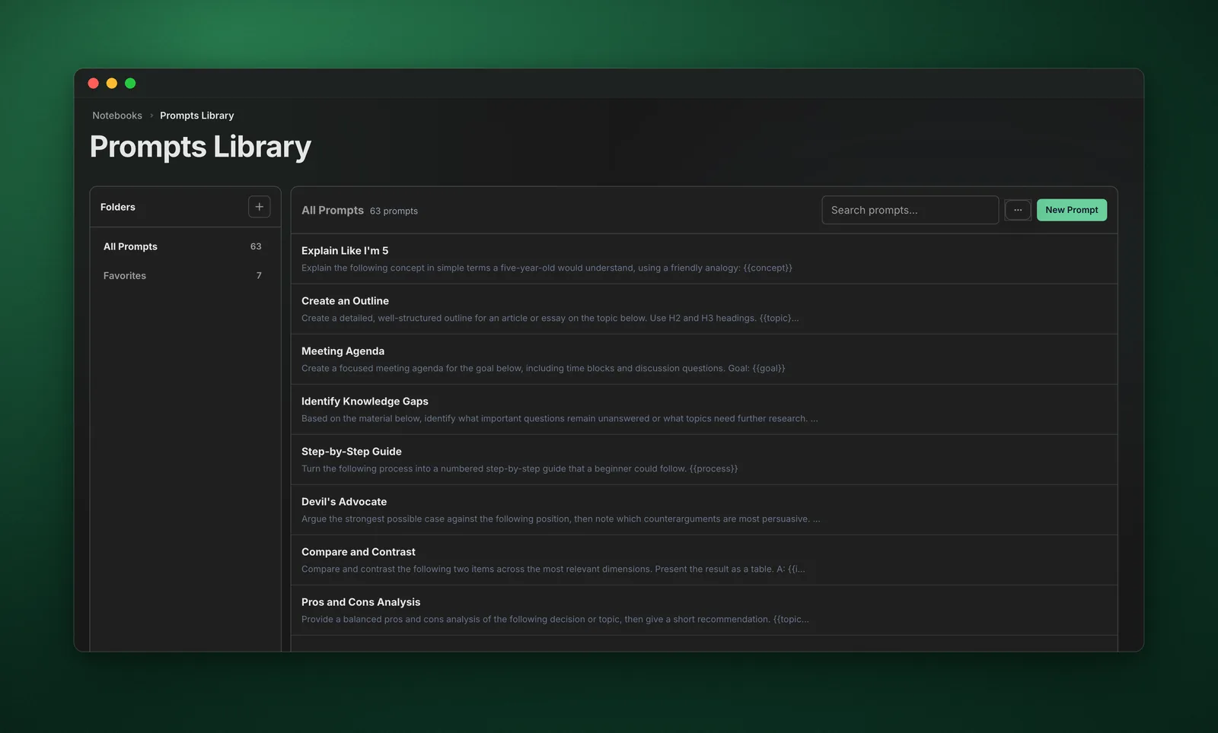Click description starting 'Compare and contrast the following'
Viewport: 1218px width, 733px height.
click(x=553, y=569)
